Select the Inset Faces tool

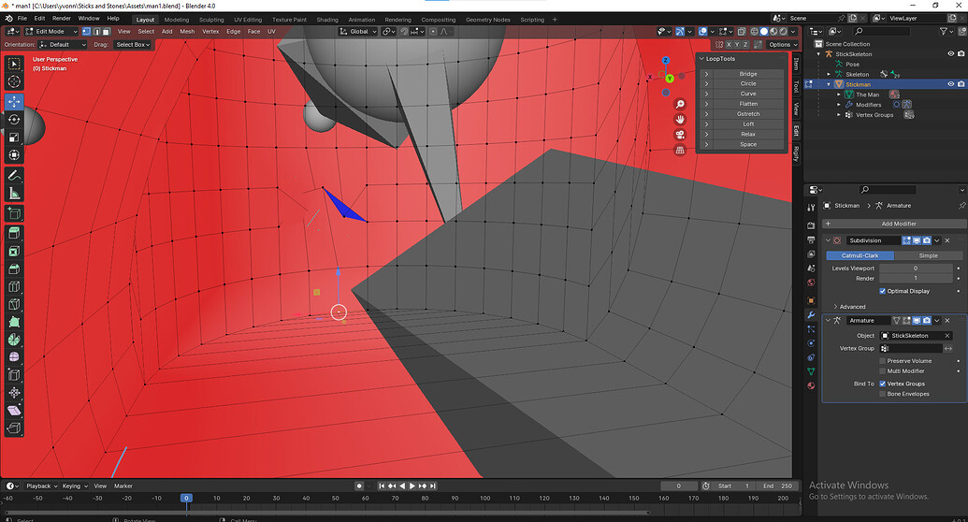(x=14, y=252)
